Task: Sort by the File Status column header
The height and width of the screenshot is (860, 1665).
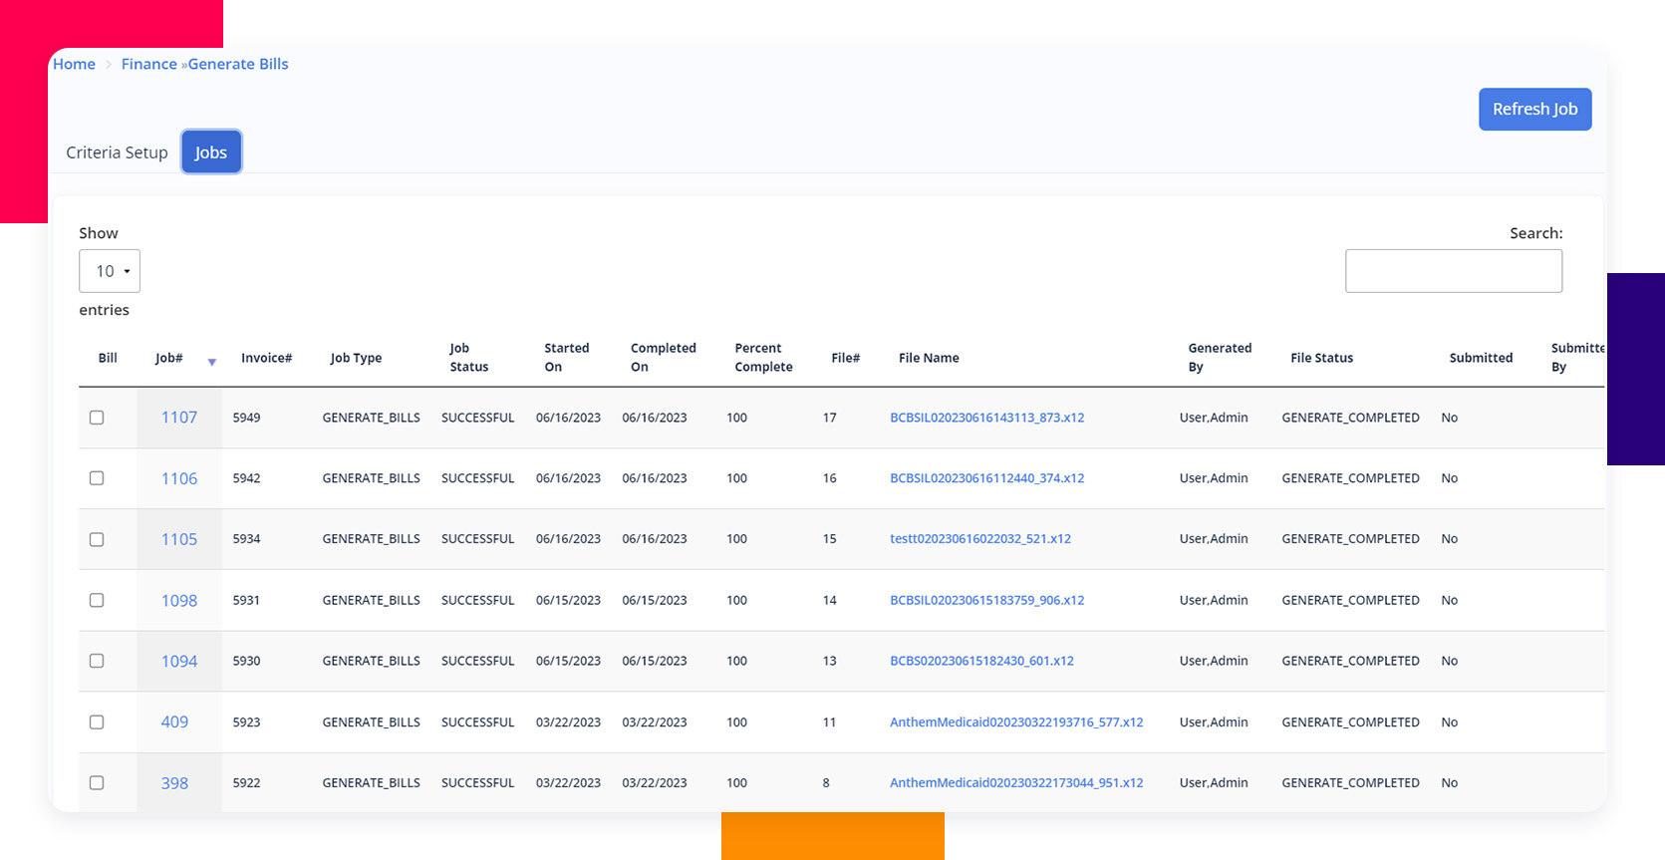Action: [1321, 358]
